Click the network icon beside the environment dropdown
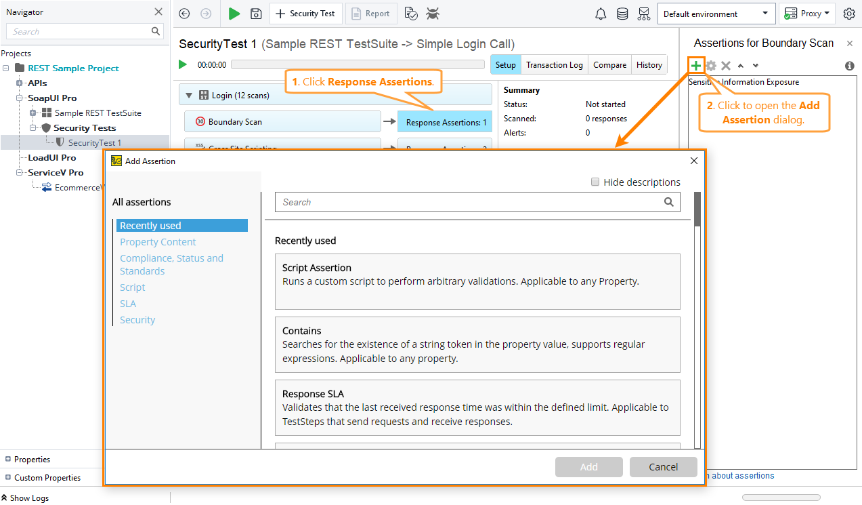Viewport: 862px width, 505px height. pos(644,14)
